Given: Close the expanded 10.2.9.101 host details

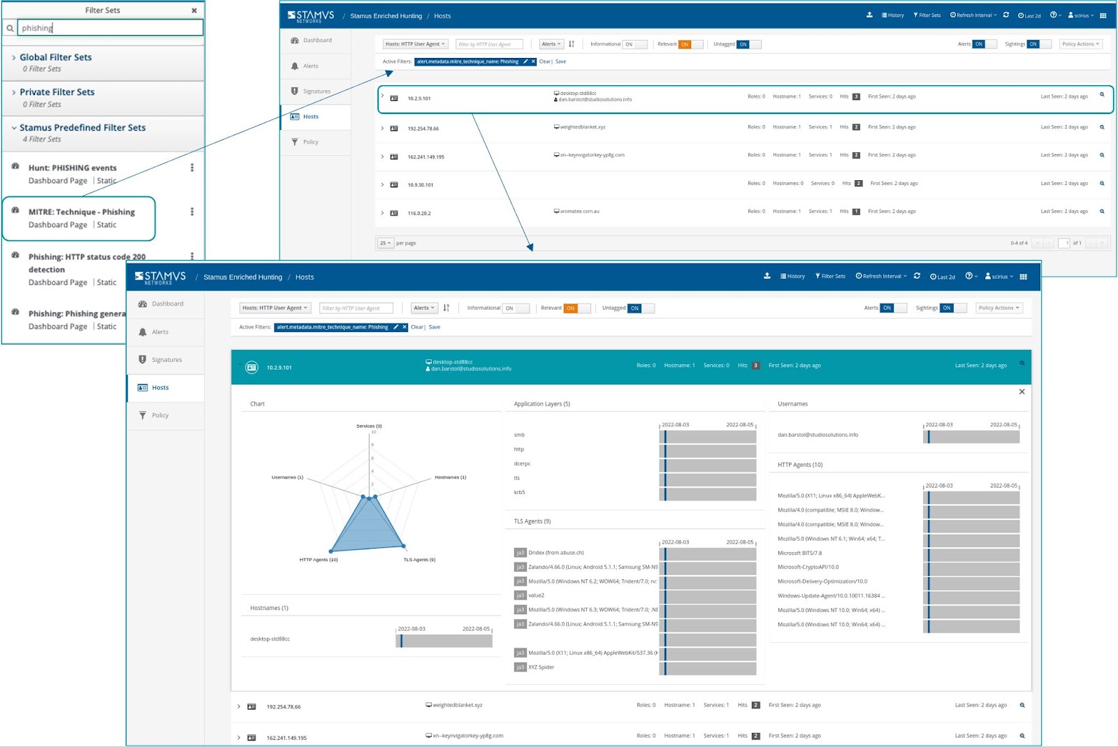Looking at the screenshot, I should 1022,392.
